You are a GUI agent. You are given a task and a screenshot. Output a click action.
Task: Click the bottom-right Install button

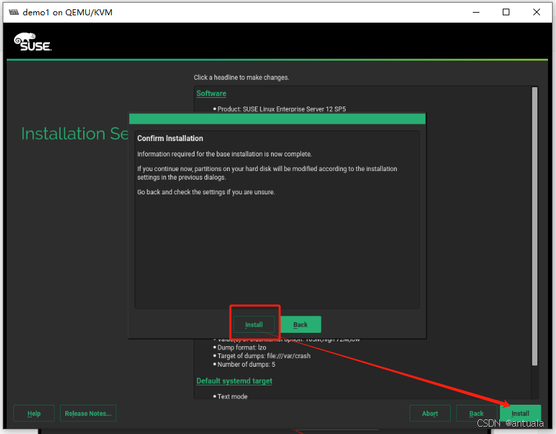[x=520, y=413]
